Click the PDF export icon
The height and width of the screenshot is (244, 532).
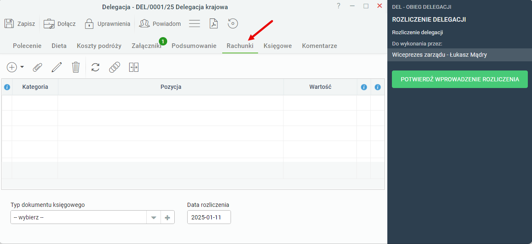214,23
